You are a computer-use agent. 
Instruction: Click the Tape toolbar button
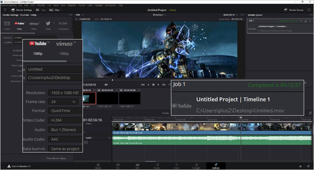tap(41, 10)
